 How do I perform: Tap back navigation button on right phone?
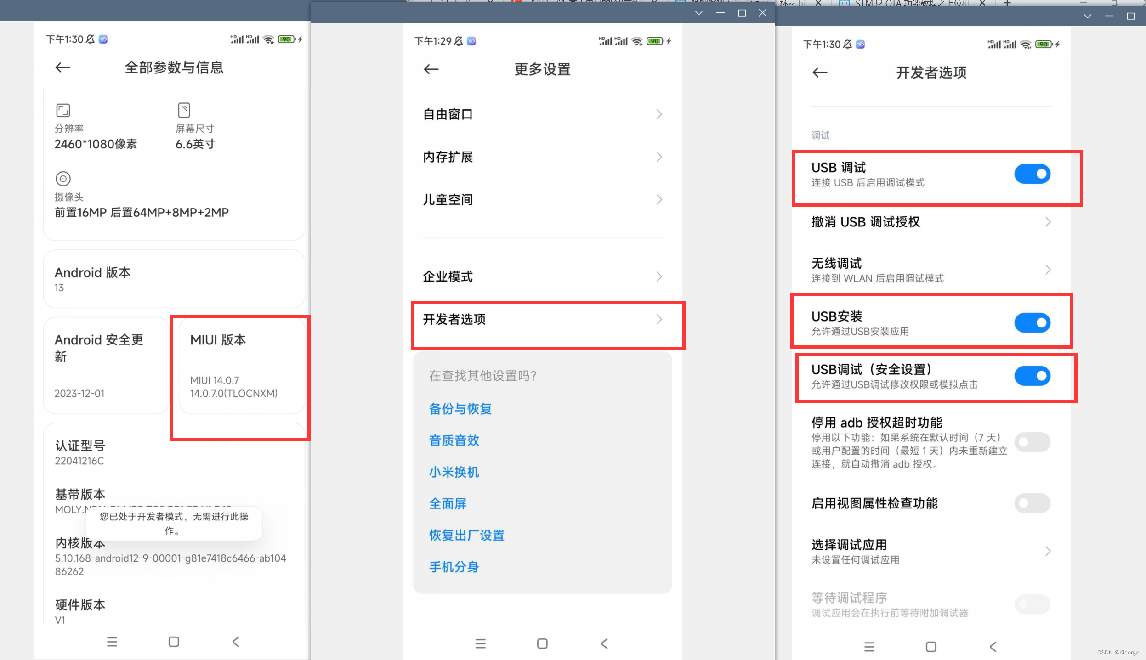click(993, 647)
